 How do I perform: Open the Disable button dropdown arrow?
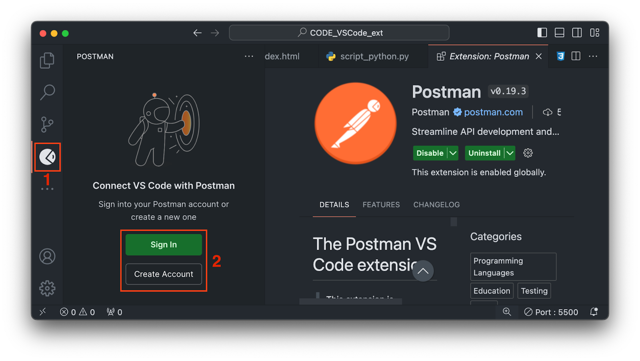tap(452, 153)
